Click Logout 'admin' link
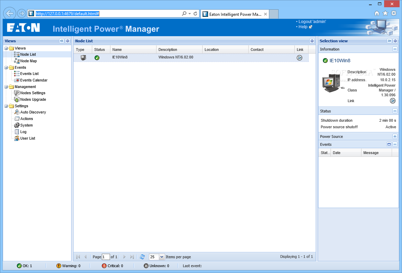 [312, 22]
